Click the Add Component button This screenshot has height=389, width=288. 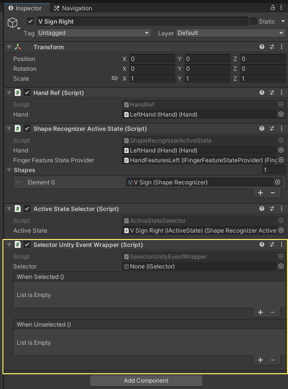146,380
